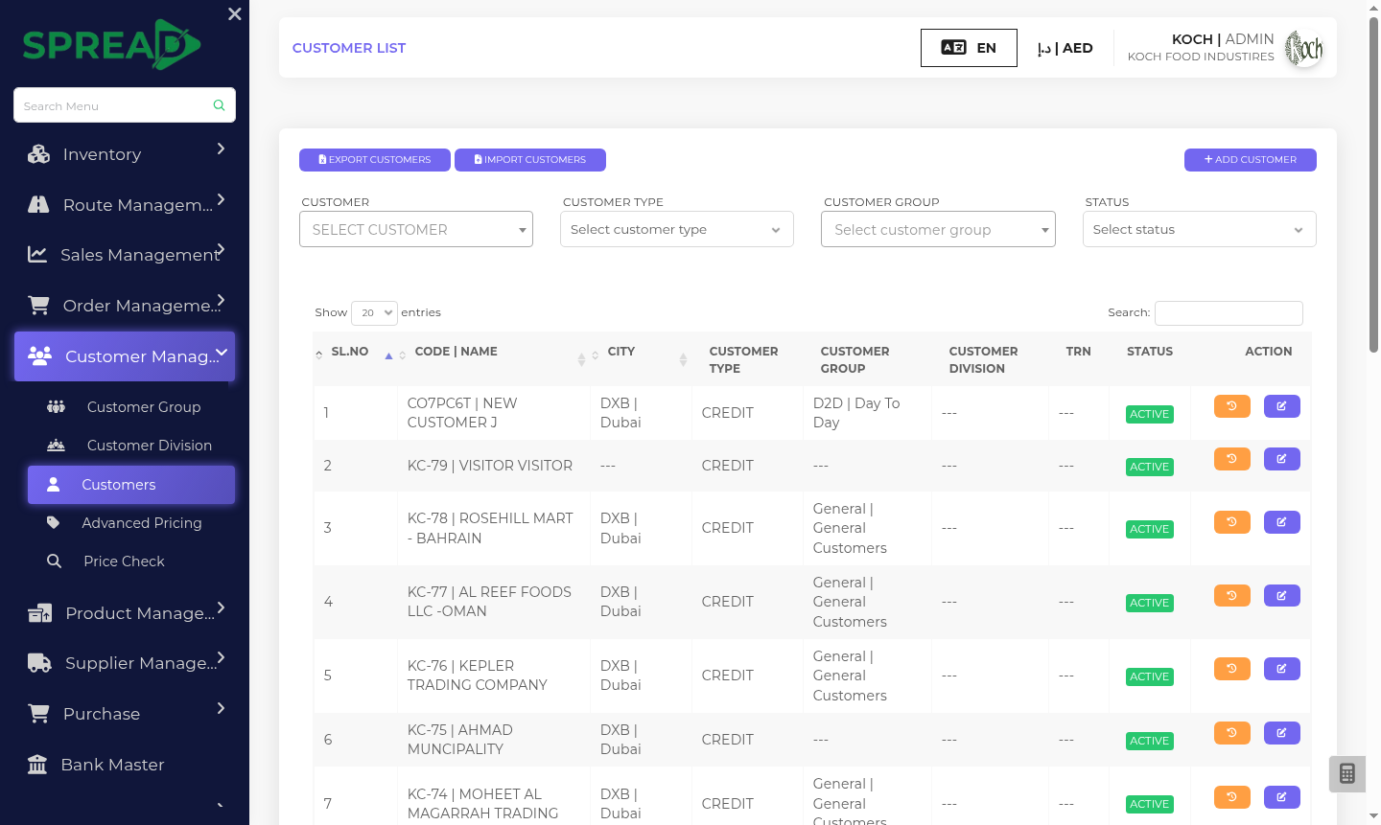
Task: Open the Select customer group dropdown
Action: click(x=938, y=229)
